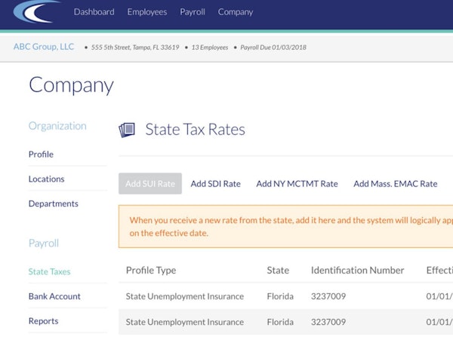Click the company logo icon
Viewport: 453px width, 337px height.
click(37, 13)
